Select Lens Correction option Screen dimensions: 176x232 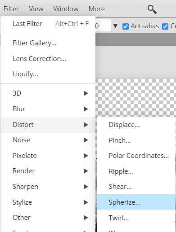[48, 59]
